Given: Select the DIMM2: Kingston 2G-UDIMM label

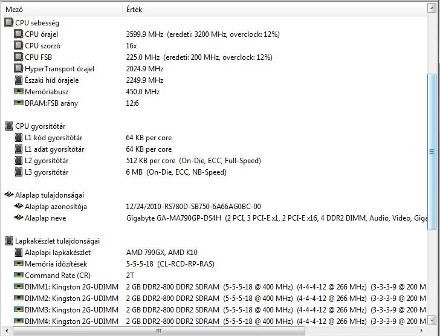Looking at the screenshot, I should click(x=71, y=299).
